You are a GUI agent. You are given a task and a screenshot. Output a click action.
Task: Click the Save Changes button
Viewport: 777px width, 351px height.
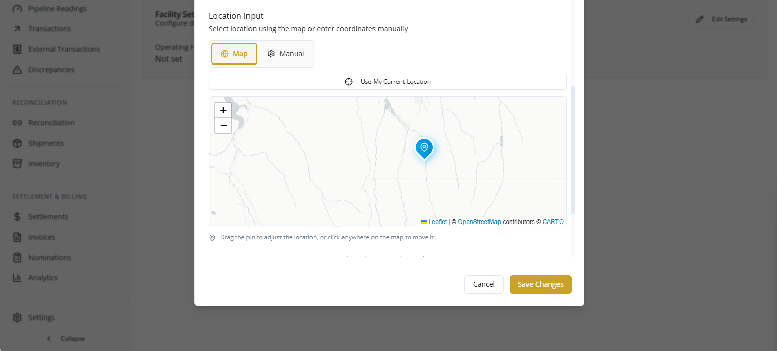[x=541, y=284]
